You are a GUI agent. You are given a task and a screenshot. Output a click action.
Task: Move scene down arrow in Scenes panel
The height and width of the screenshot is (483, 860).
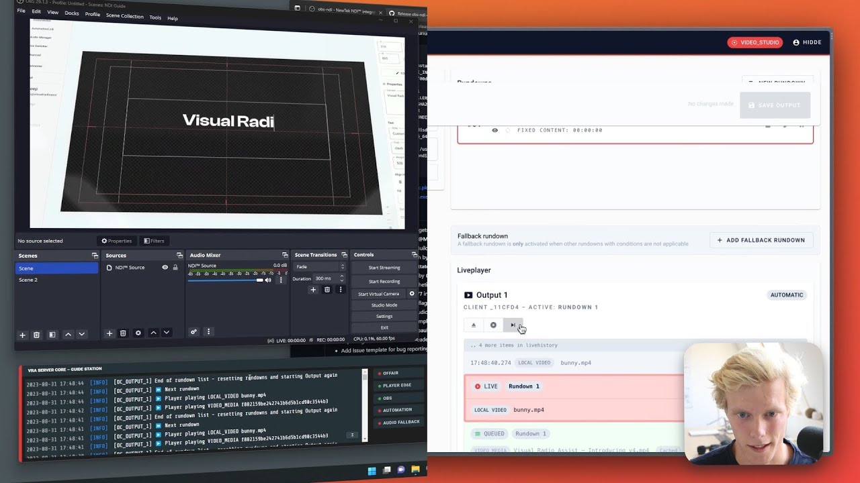(x=81, y=334)
